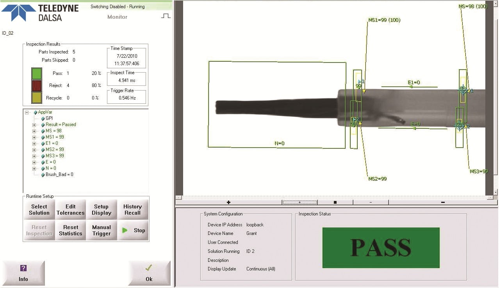Click the square wave signal icon
The height and width of the screenshot is (288, 499).
tap(166, 16)
